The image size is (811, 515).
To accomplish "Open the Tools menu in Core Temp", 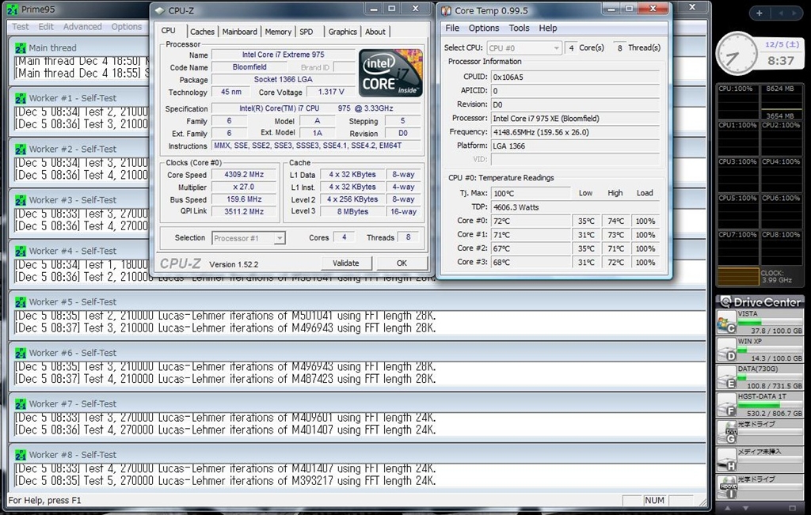I will point(519,28).
